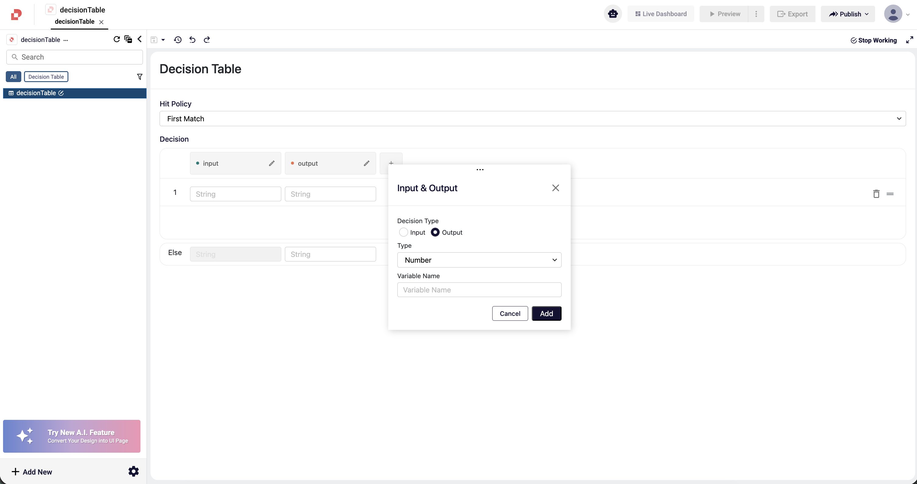Click the Cancel button in dialog
Screen dimensions: 917x484
[x=510, y=313]
